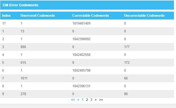Click the Unerrored Codewords column header

(38, 15)
